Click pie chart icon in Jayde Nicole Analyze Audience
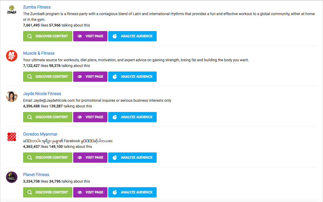The image size is (323, 202). 115,117
